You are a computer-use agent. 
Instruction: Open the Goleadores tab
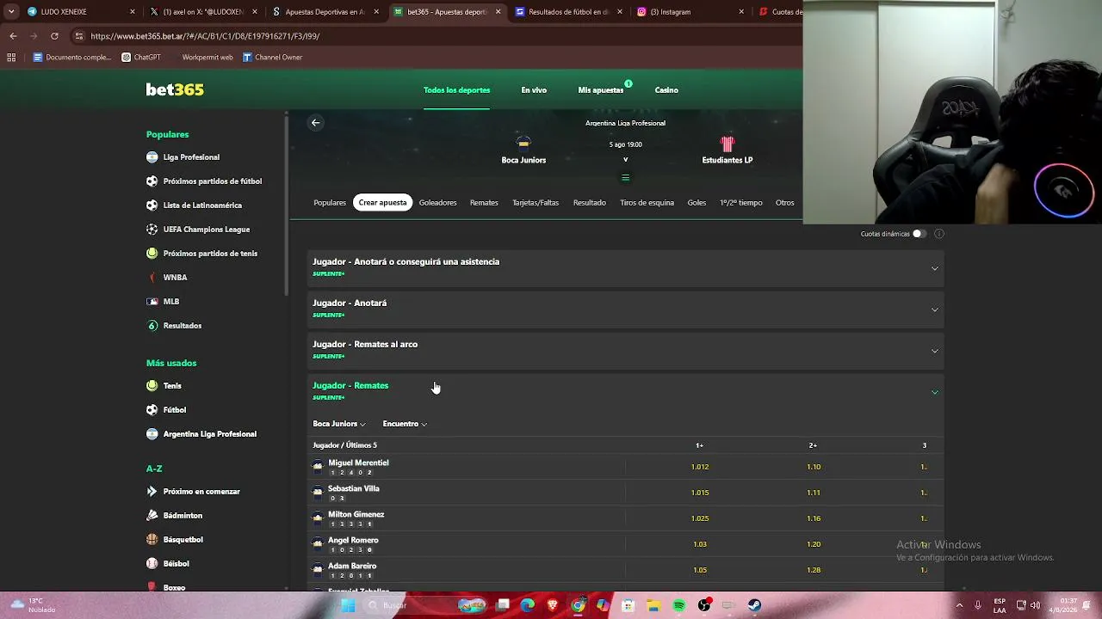click(437, 203)
